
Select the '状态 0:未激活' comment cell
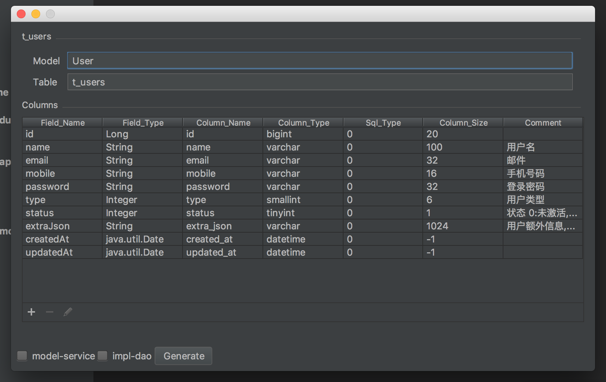[543, 213]
